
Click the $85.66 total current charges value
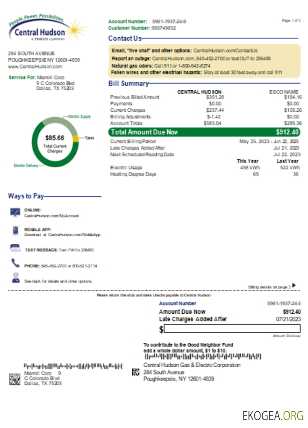click(x=55, y=138)
